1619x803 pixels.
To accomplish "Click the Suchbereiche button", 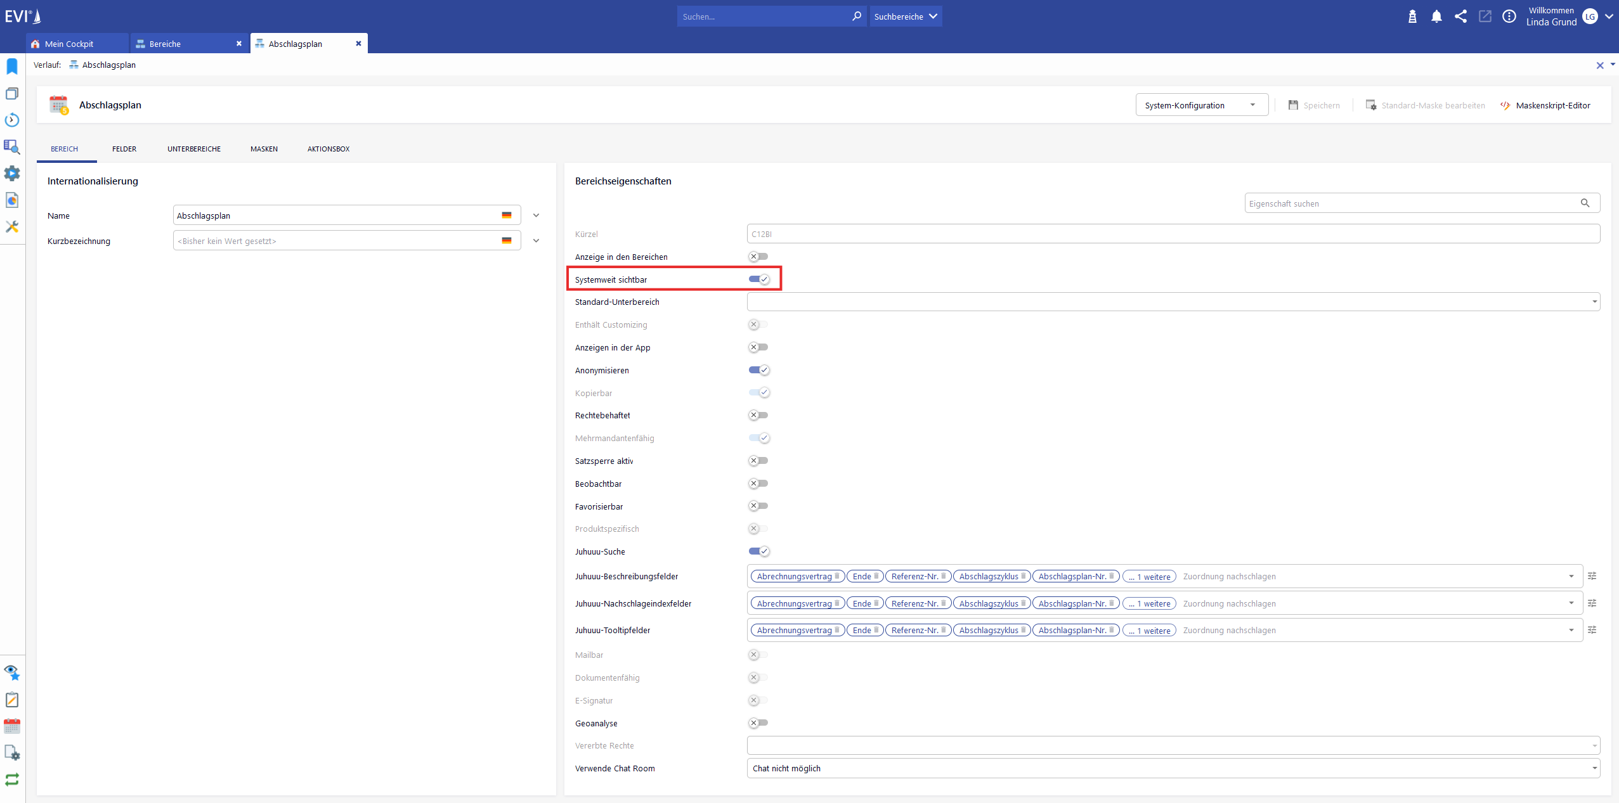I will (905, 16).
